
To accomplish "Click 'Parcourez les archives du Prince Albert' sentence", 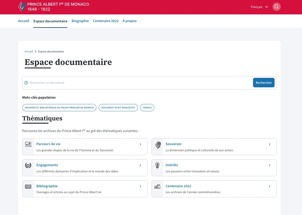I will (81, 131).
